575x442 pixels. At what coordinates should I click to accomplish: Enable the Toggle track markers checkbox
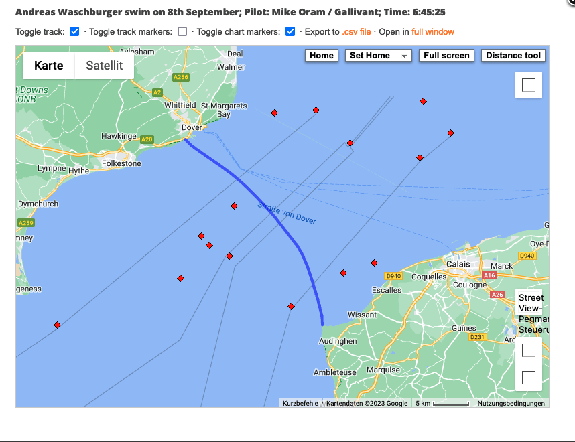[182, 31]
